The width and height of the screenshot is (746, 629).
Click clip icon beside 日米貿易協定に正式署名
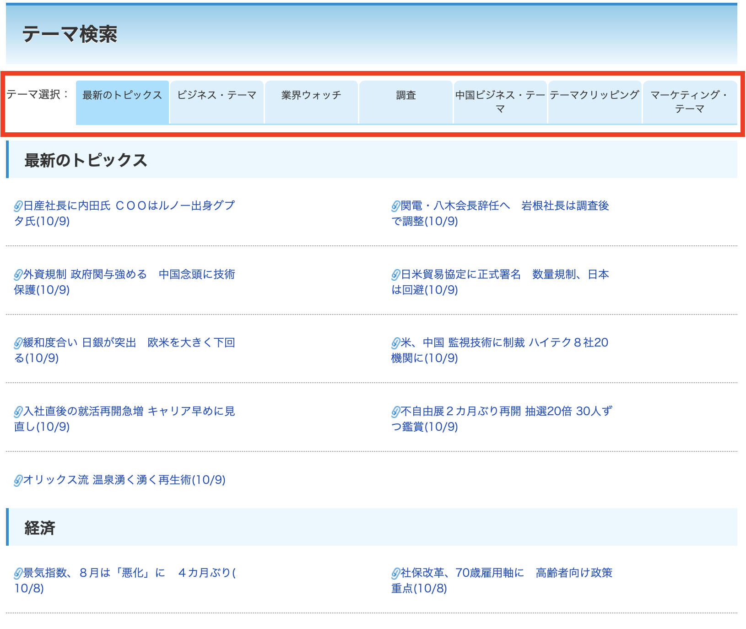pyautogui.click(x=396, y=275)
